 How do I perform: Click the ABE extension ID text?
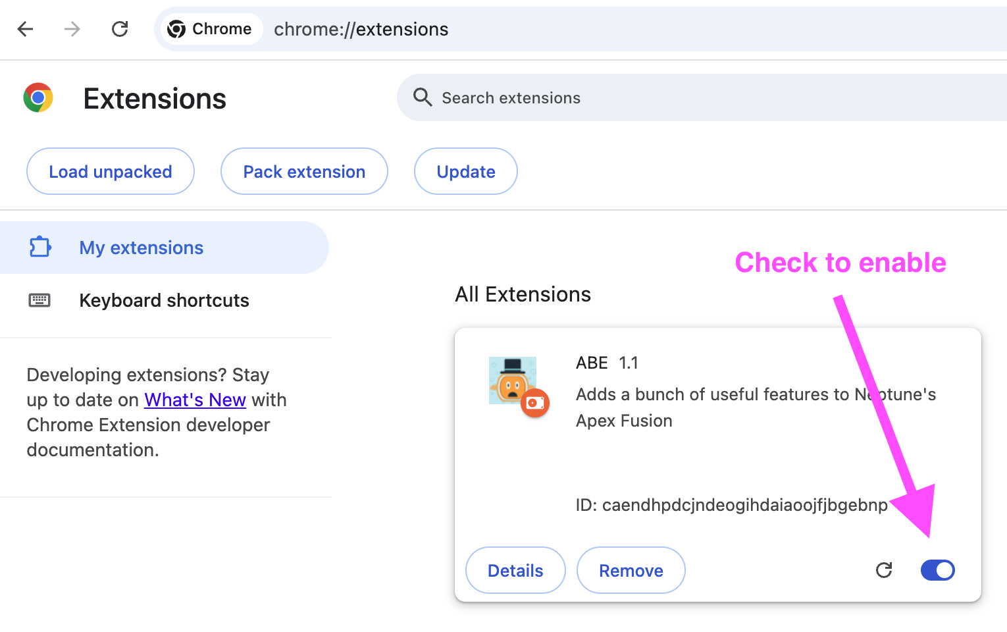click(732, 505)
